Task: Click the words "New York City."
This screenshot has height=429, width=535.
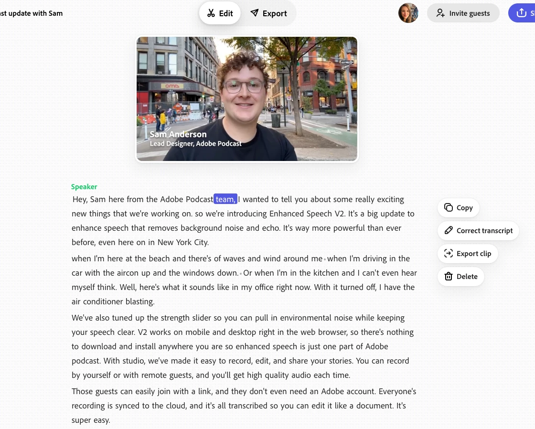Action: (183, 242)
